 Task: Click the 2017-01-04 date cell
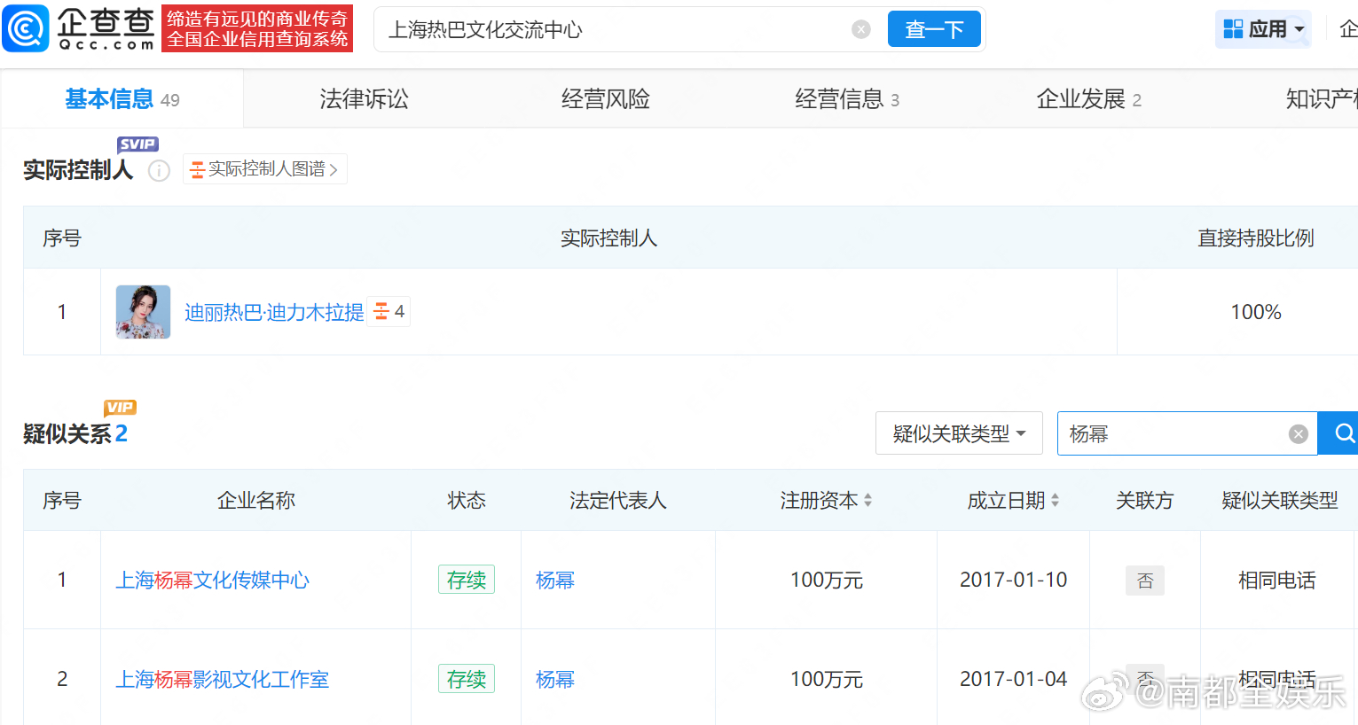1014,679
